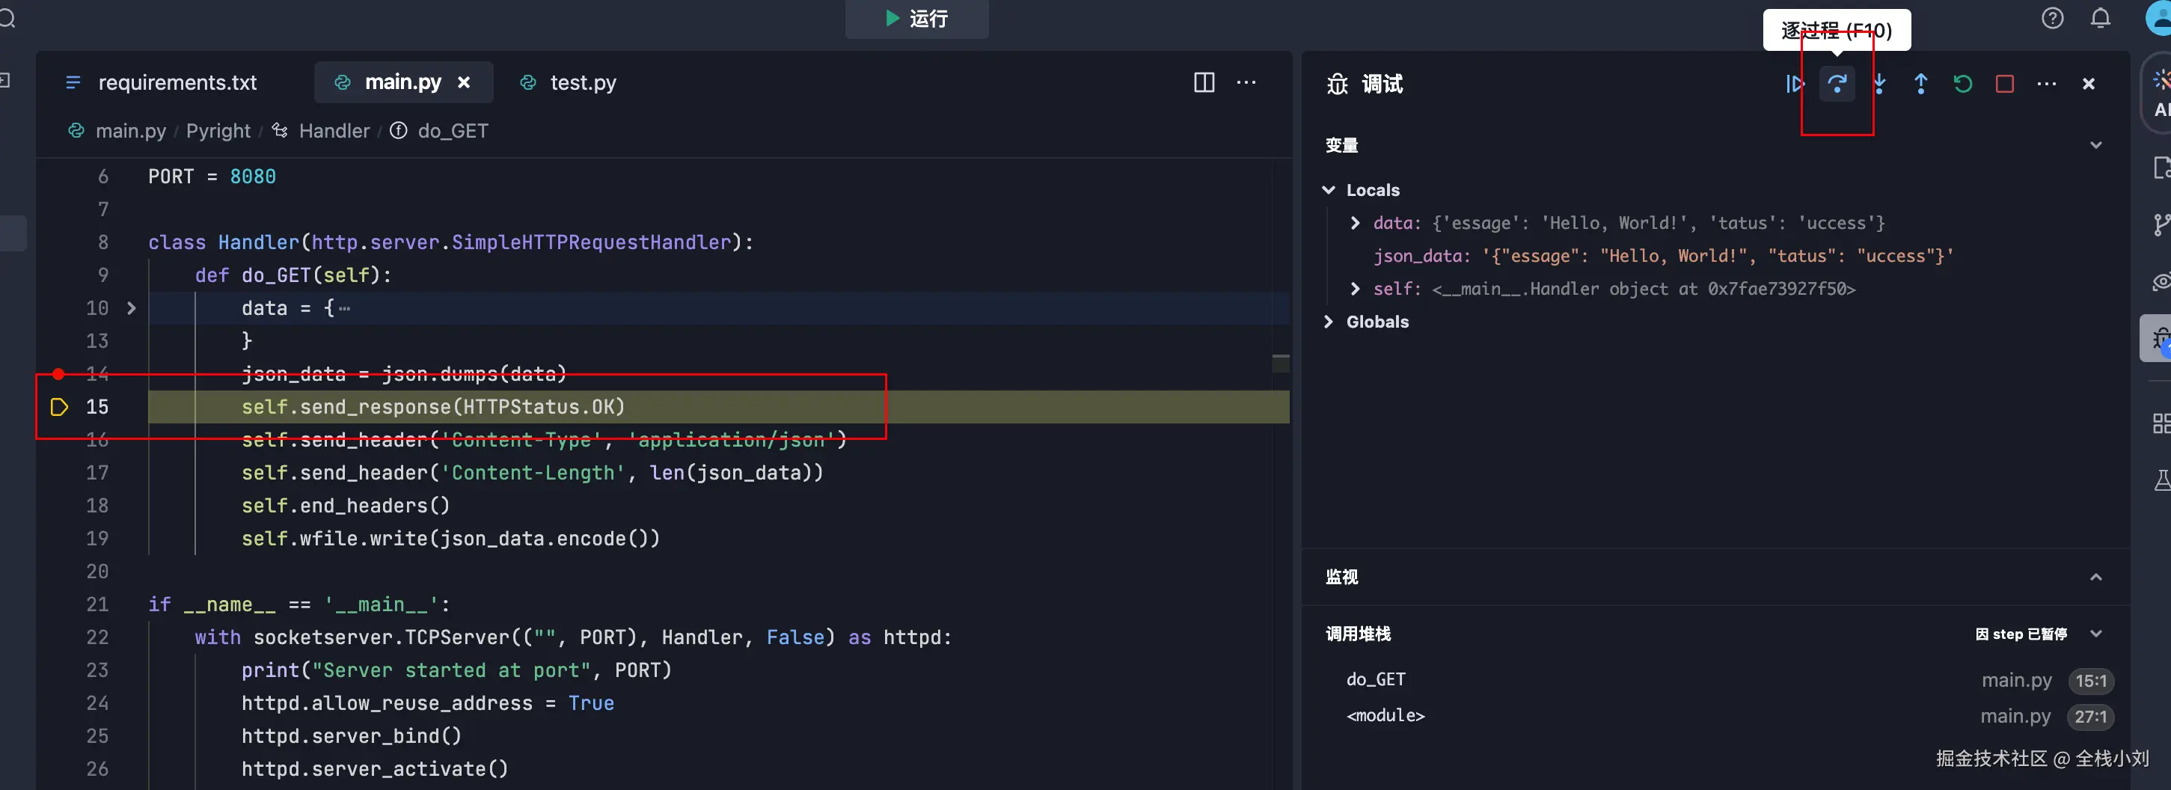Step over with the 逐过程 icon
This screenshot has height=790, width=2171.
point(1837,84)
